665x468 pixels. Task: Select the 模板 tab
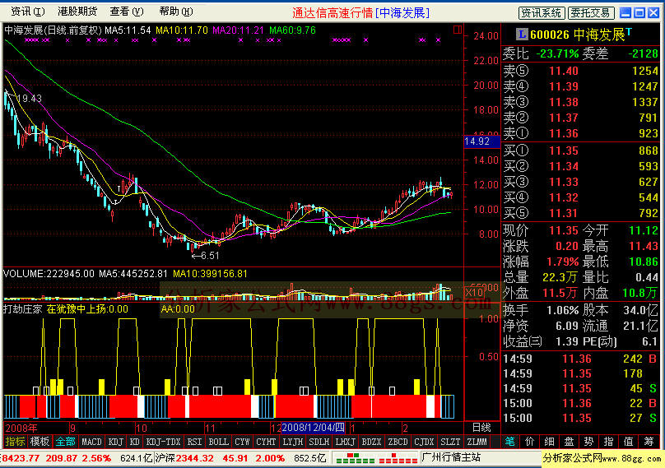tap(40, 442)
